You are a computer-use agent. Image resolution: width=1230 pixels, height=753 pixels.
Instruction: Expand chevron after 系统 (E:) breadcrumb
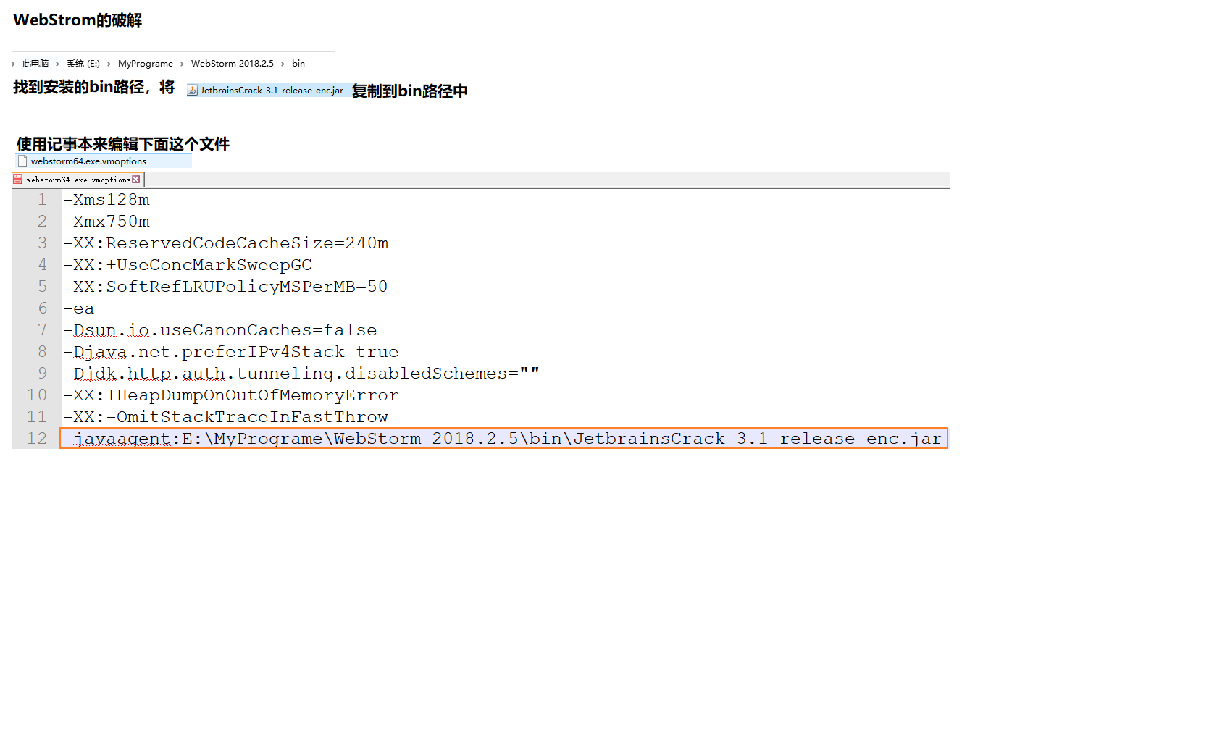pyautogui.click(x=109, y=64)
